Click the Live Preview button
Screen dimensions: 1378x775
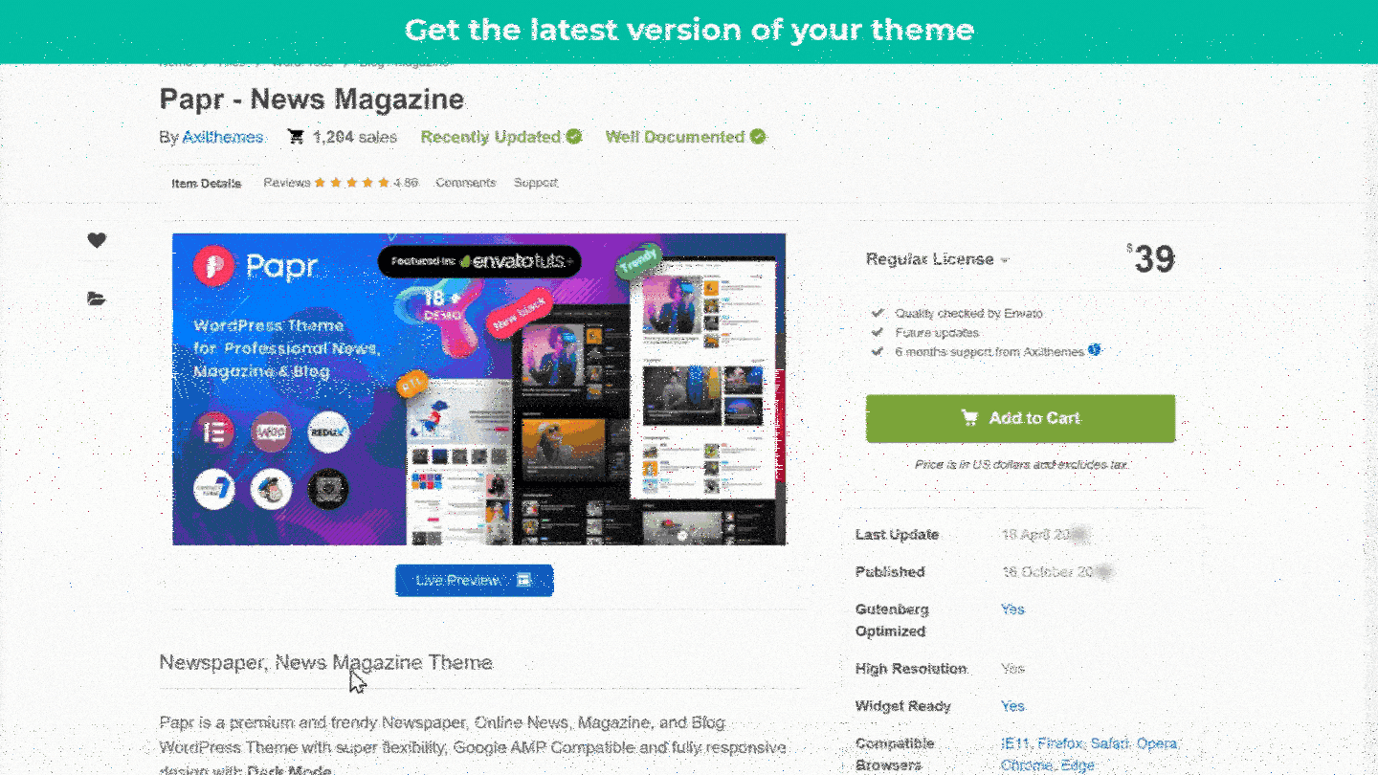point(475,580)
